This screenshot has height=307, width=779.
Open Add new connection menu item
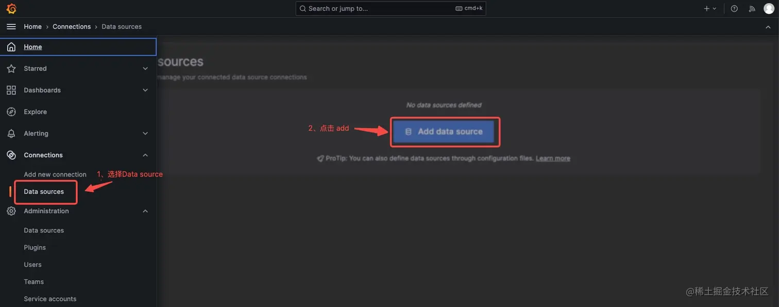click(x=55, y=174)
